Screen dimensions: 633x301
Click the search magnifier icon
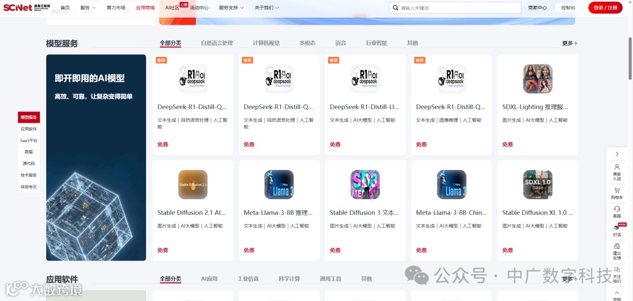395,8
